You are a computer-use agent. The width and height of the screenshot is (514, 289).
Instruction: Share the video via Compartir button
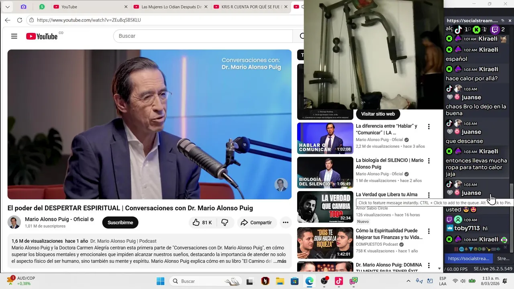(256, 222)
